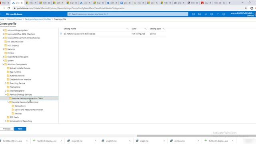This screenshot has width=256, height=144.
Task: Filter the Setting type column
Action: [163, 29]
